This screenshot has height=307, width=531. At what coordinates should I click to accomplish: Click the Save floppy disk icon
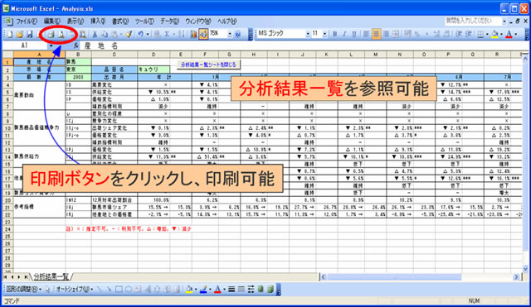(30, 34)
